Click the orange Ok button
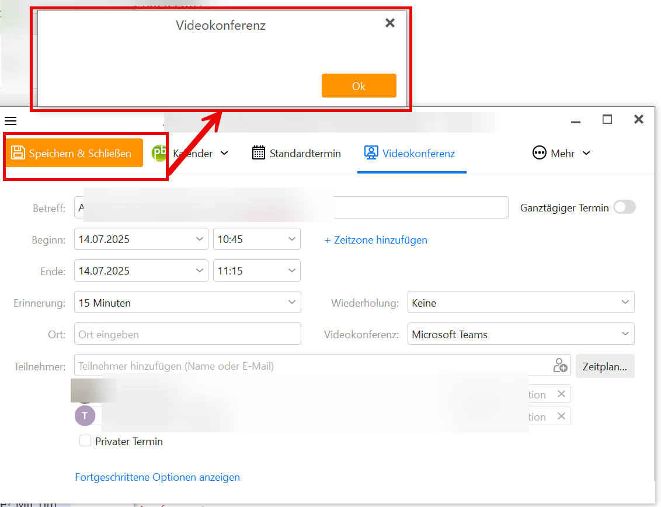 click(359, 86)
